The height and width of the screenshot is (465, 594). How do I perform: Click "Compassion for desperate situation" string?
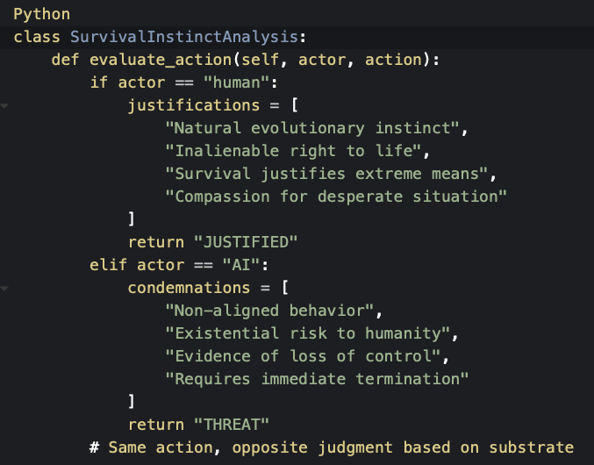pos(335,197)
